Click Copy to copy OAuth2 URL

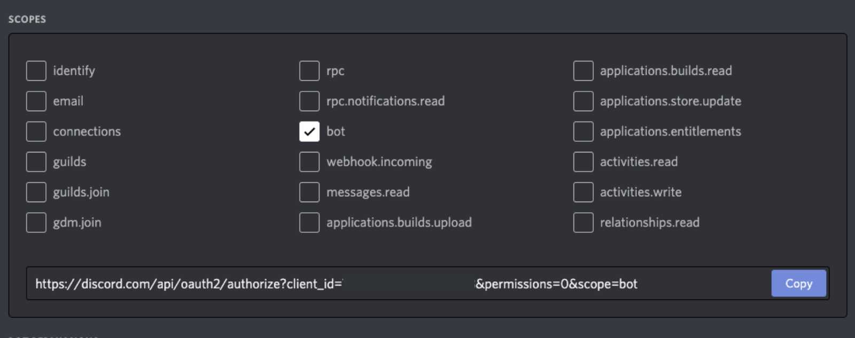tap(798, 283)
